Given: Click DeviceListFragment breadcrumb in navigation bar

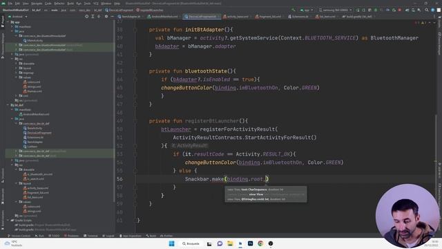Looking at the screenshot, I should 119,10.
